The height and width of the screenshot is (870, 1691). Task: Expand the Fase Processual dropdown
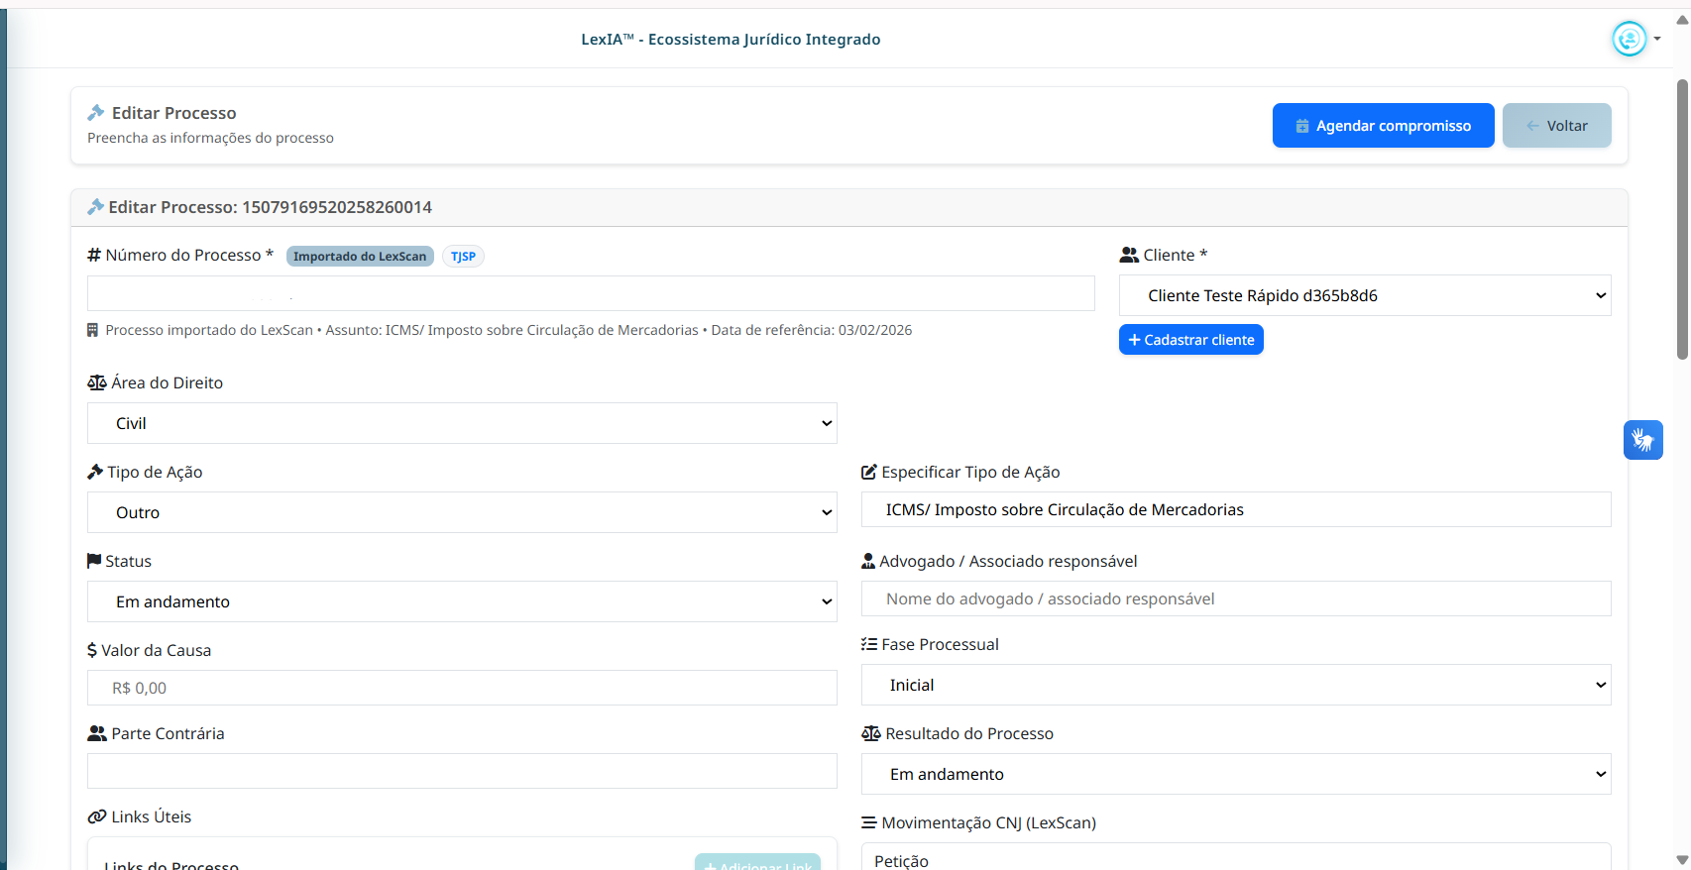coord(1235,685)
